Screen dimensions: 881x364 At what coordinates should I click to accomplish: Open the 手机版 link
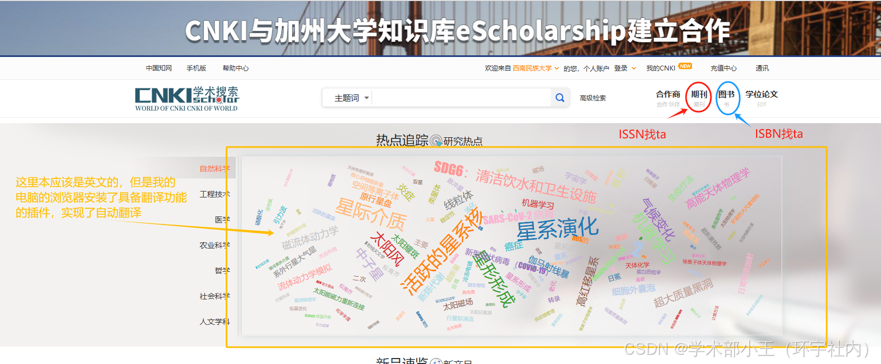tap(196, 68)
